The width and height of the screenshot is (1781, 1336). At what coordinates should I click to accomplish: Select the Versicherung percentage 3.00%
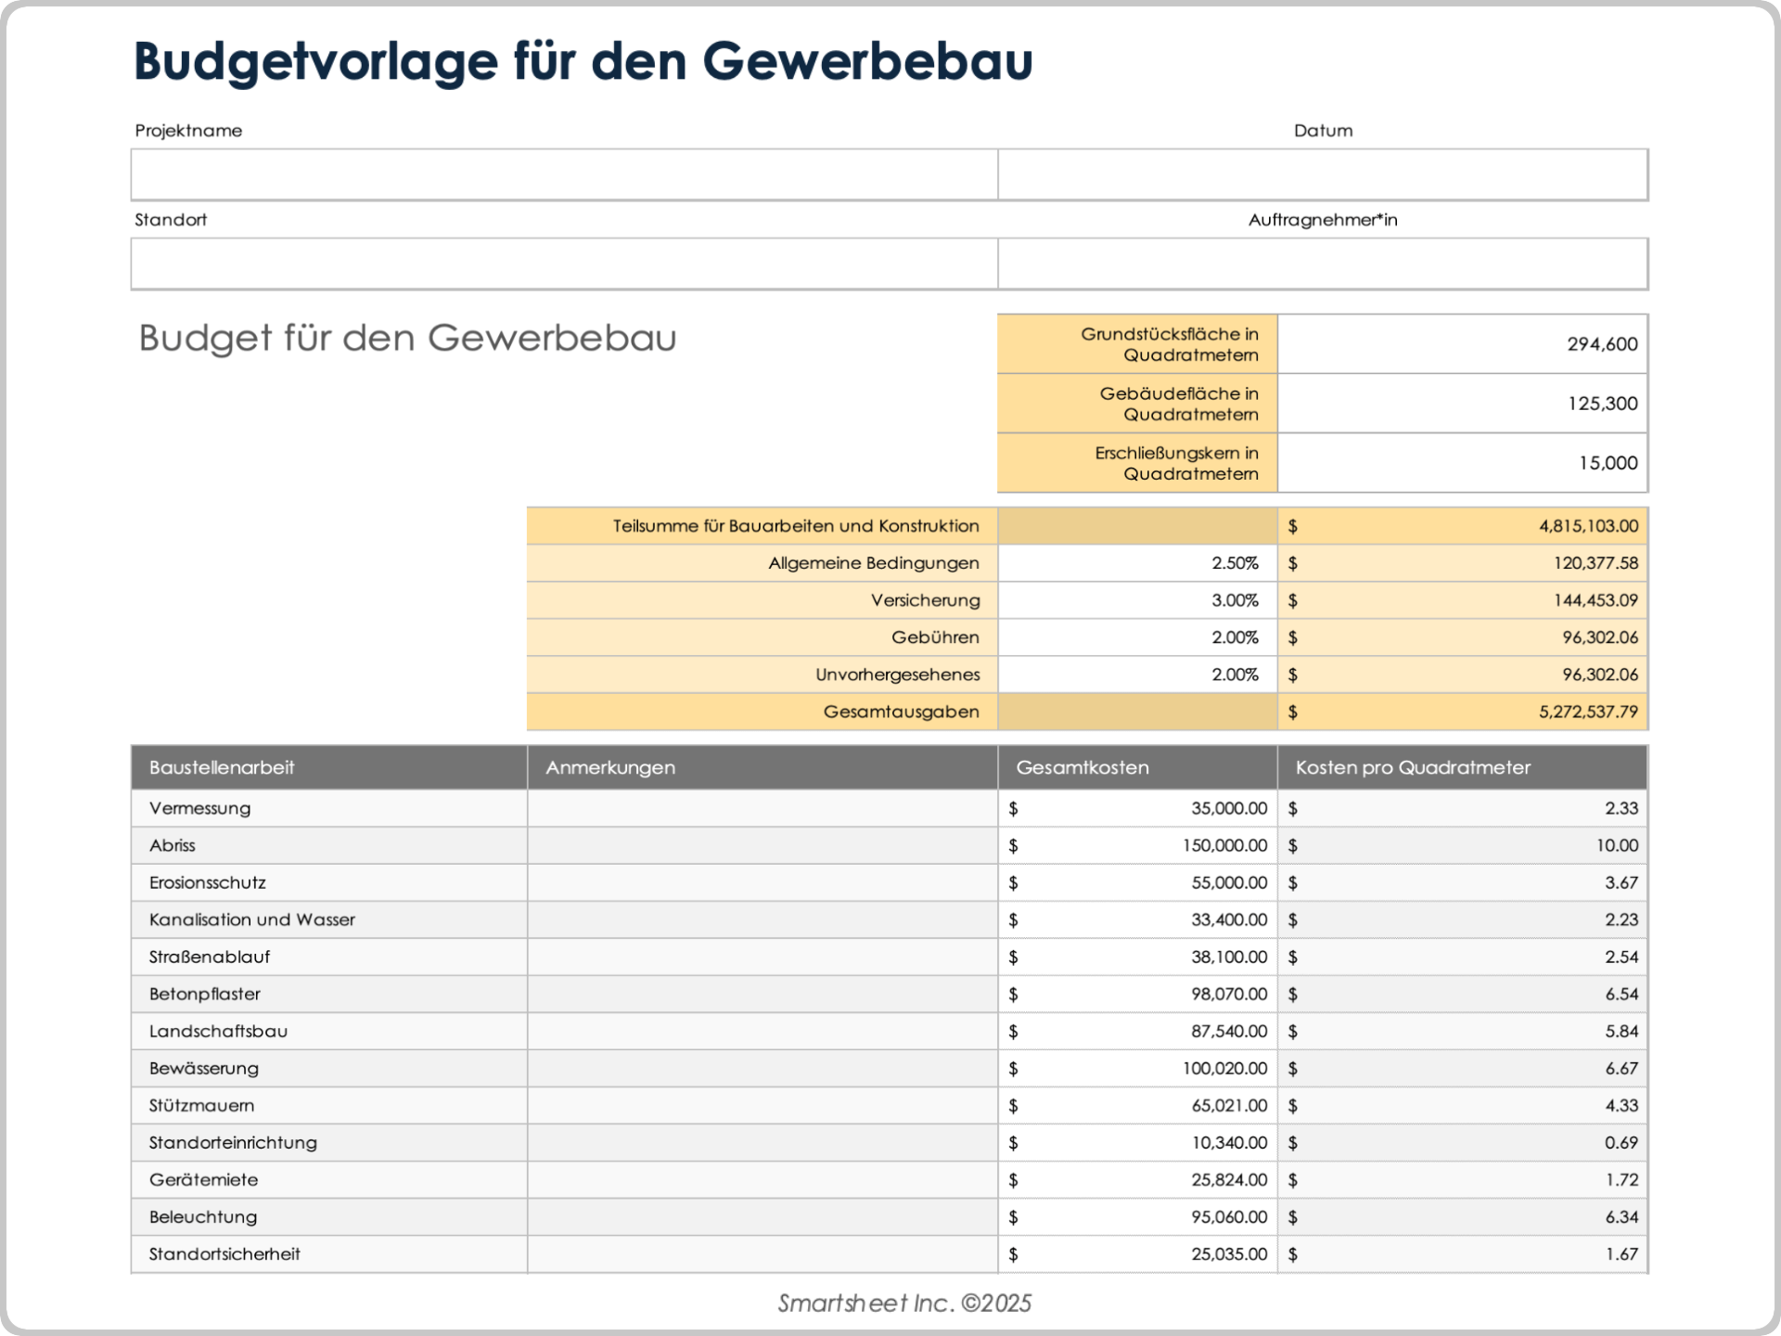click(1235, 600)
